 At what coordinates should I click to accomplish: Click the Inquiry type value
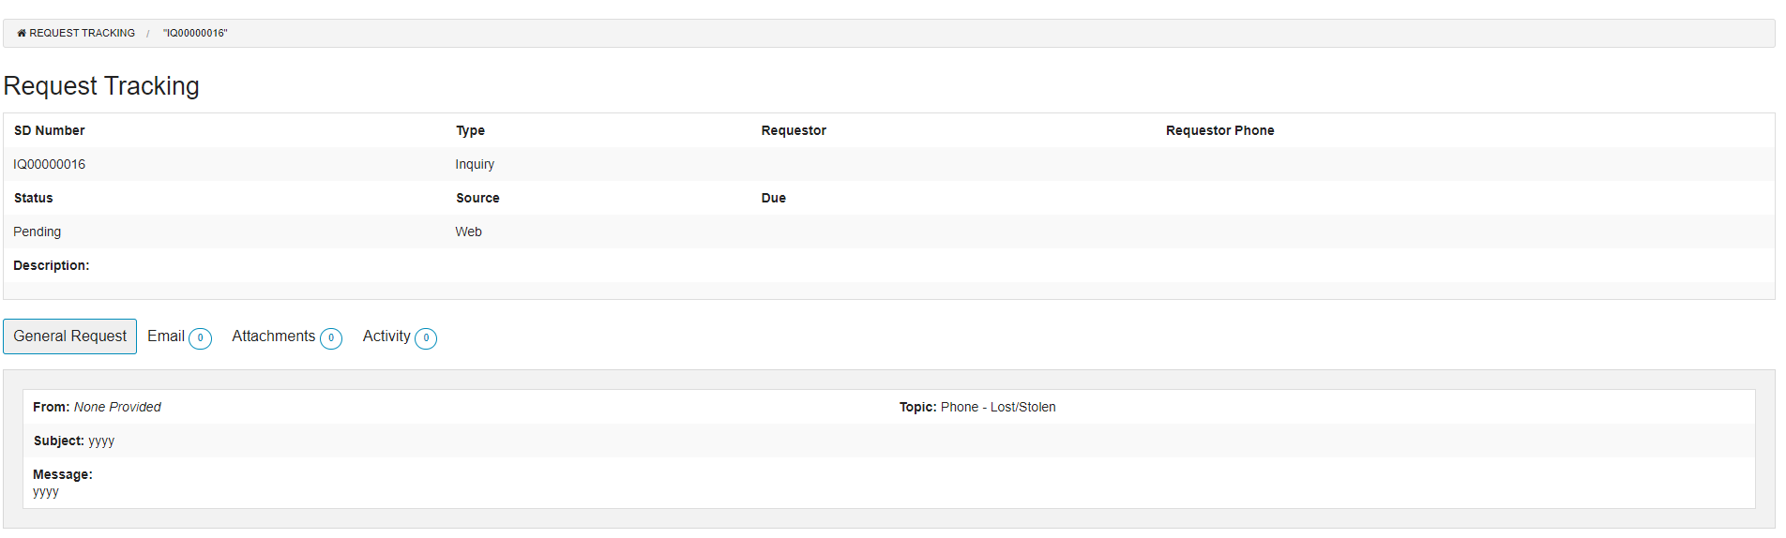[475, 164]
